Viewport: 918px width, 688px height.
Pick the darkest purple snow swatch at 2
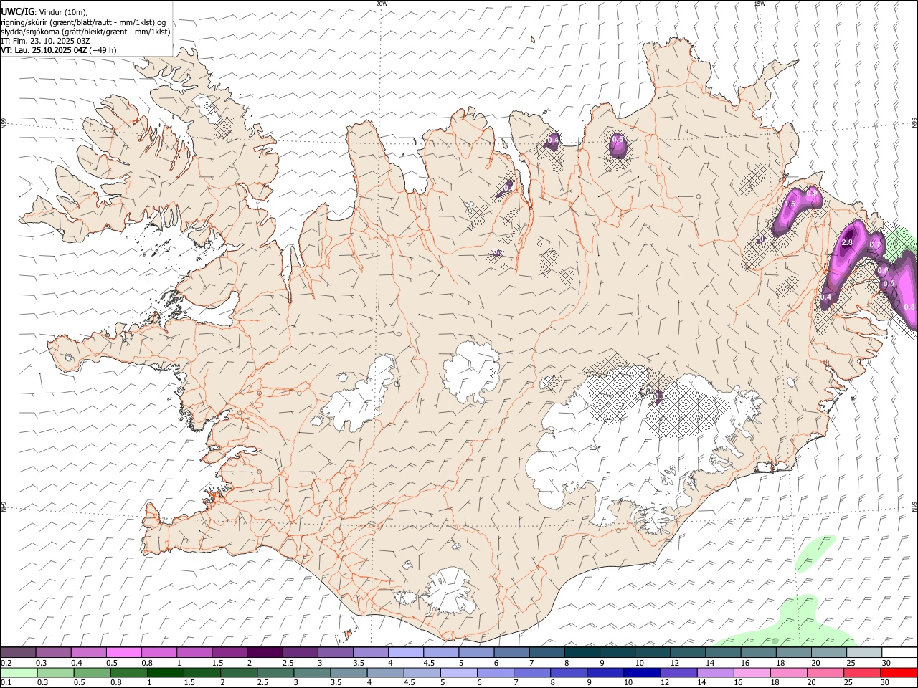264,652
